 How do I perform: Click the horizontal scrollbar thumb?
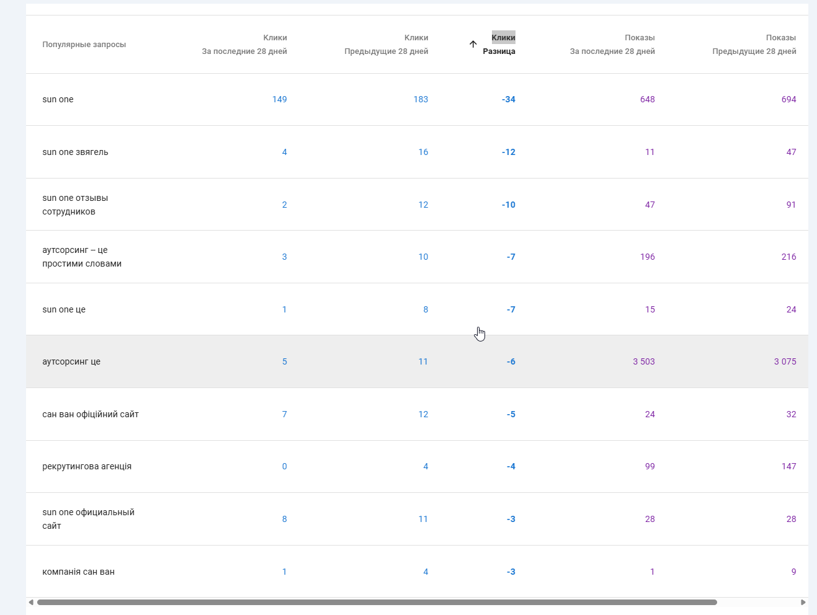click(377, 602)
